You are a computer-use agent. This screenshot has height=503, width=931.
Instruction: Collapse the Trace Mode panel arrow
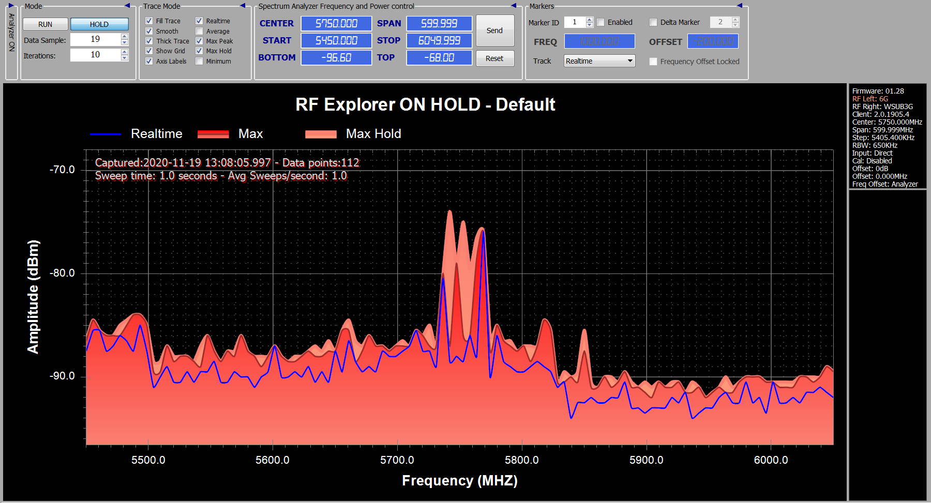tap(243, 6)
